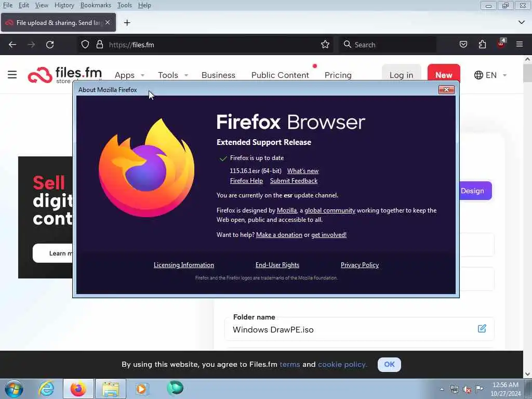Open the Edit menu
Screen dimensions: 532x399
click(23, 5)
